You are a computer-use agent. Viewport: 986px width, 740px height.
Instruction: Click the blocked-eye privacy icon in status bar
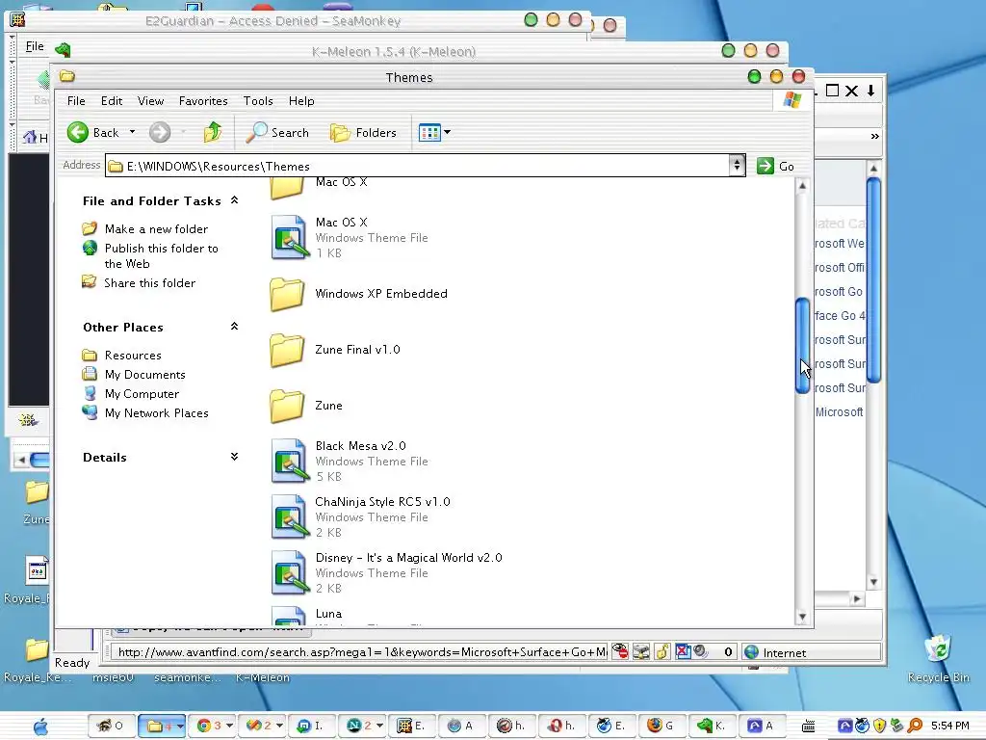coord(620,652)
